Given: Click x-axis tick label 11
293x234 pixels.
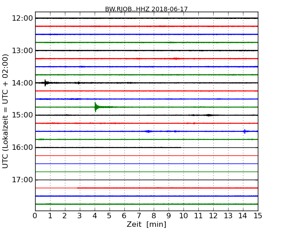Looking at the screenshot, I should [198, 216].
